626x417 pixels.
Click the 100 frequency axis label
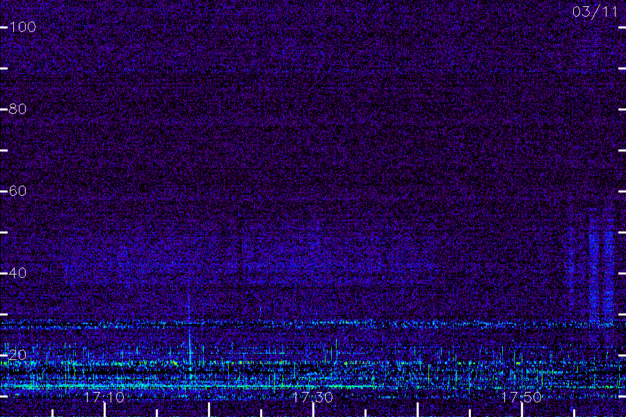23,27
